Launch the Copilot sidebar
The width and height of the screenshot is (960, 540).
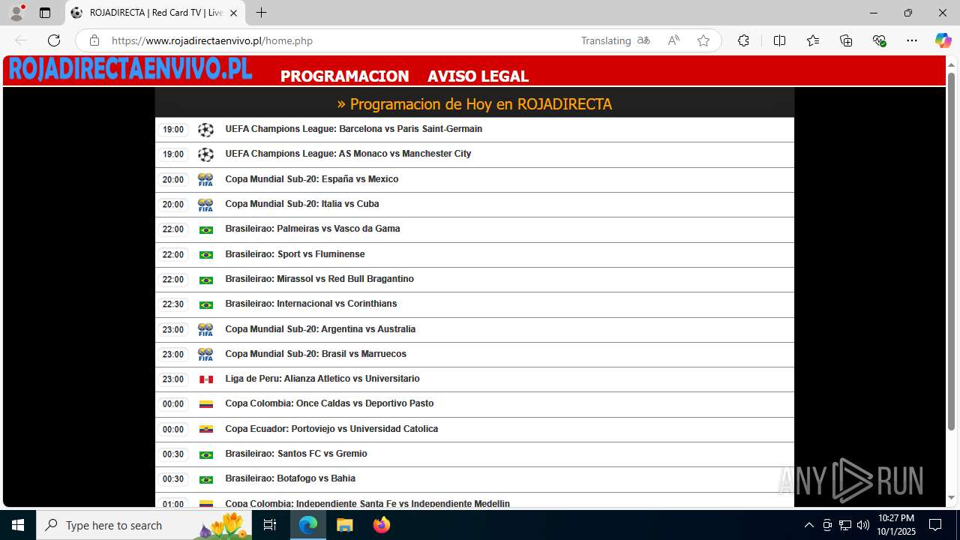coord(943,40)
